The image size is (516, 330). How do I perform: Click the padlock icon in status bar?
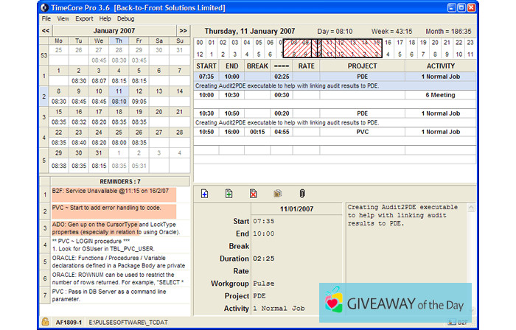[x=45, y=322]
